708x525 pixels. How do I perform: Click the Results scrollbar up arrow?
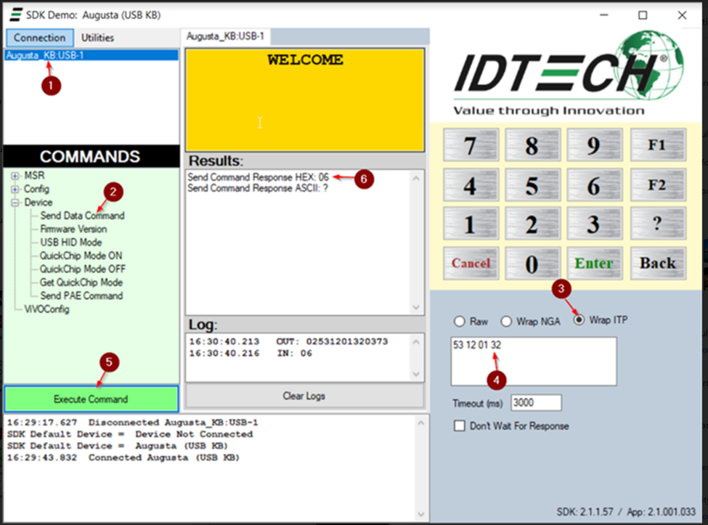416,179
